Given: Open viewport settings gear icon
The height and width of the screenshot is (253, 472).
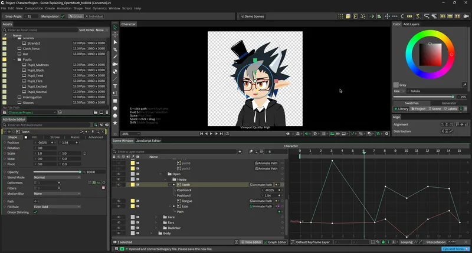Looking at the screenshot, I should [386, 134].
